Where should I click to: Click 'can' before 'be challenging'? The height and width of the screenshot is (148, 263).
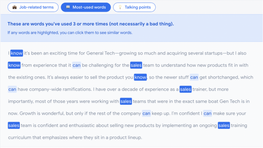point(76,65)
